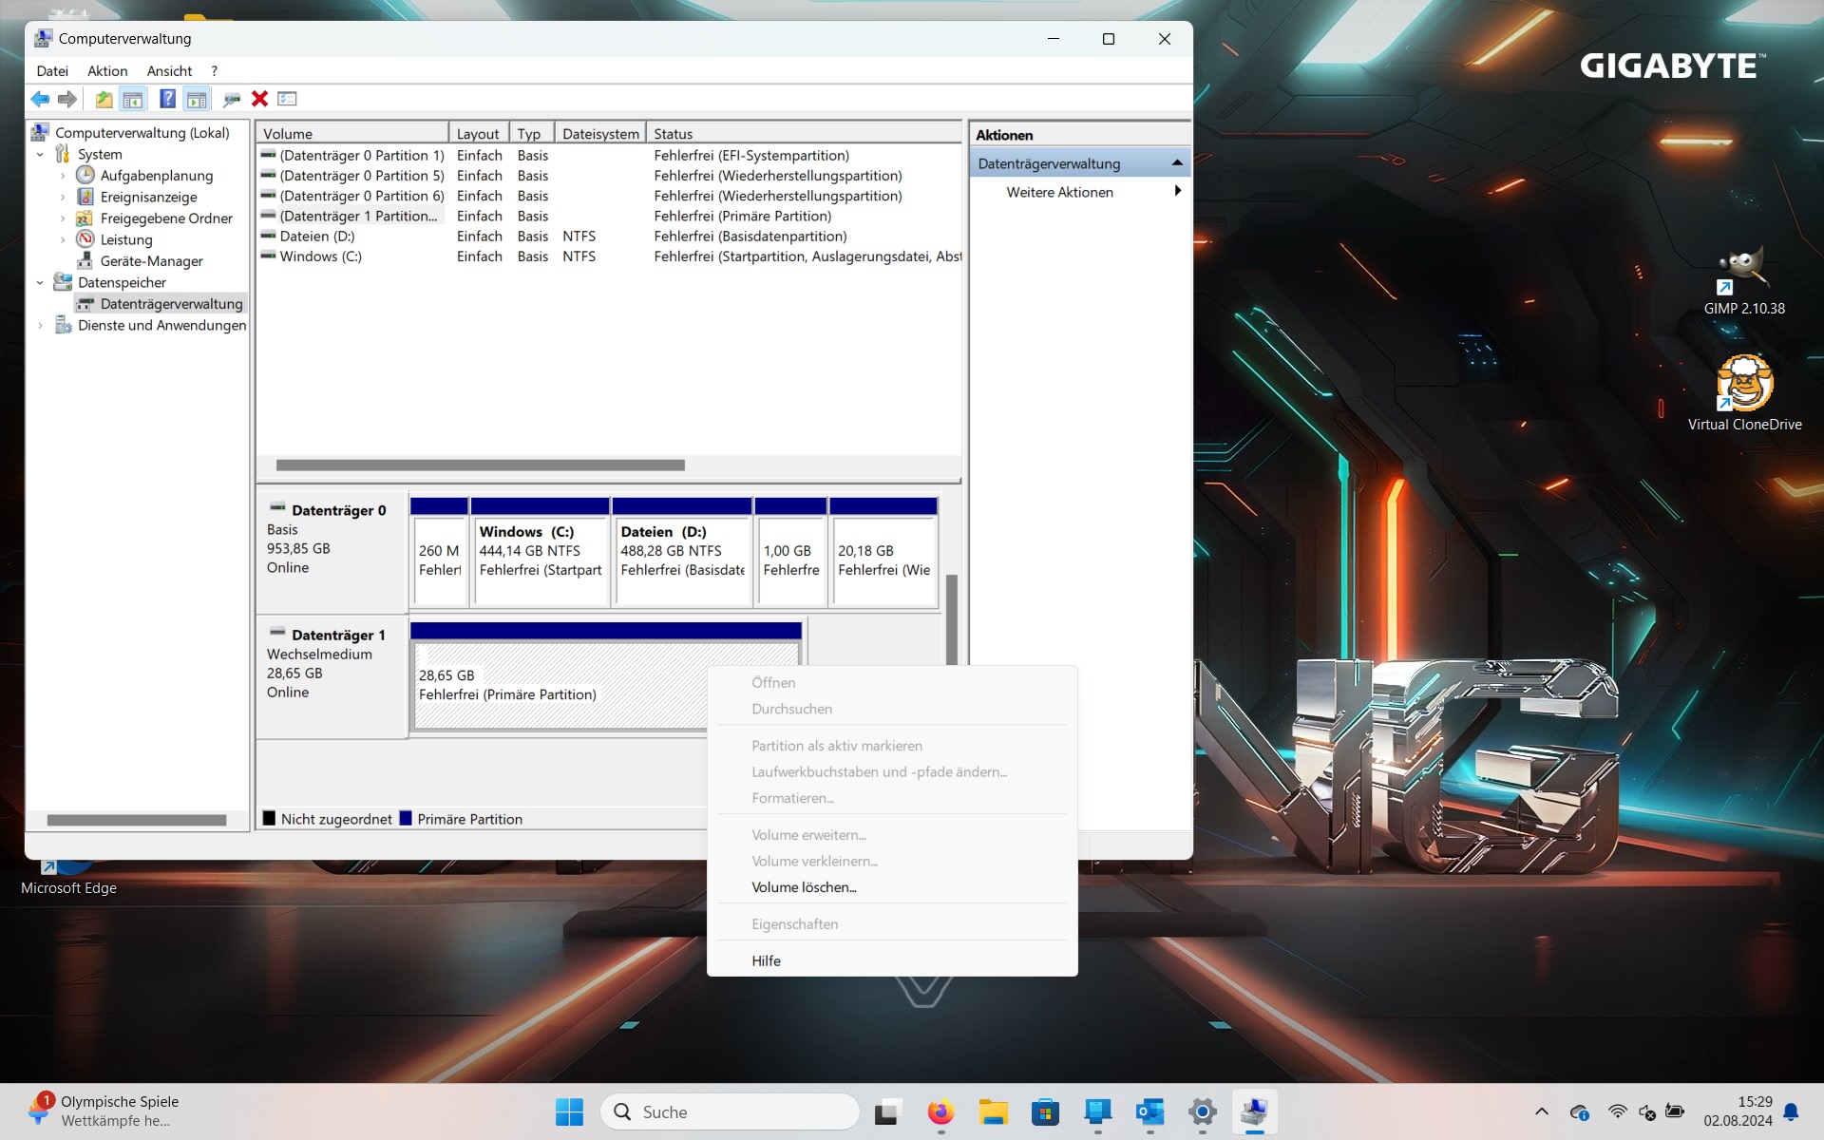The image size is (1824, 1140).
Task: Click the blue Back arrow in toolbar
Action: (40, 99)
